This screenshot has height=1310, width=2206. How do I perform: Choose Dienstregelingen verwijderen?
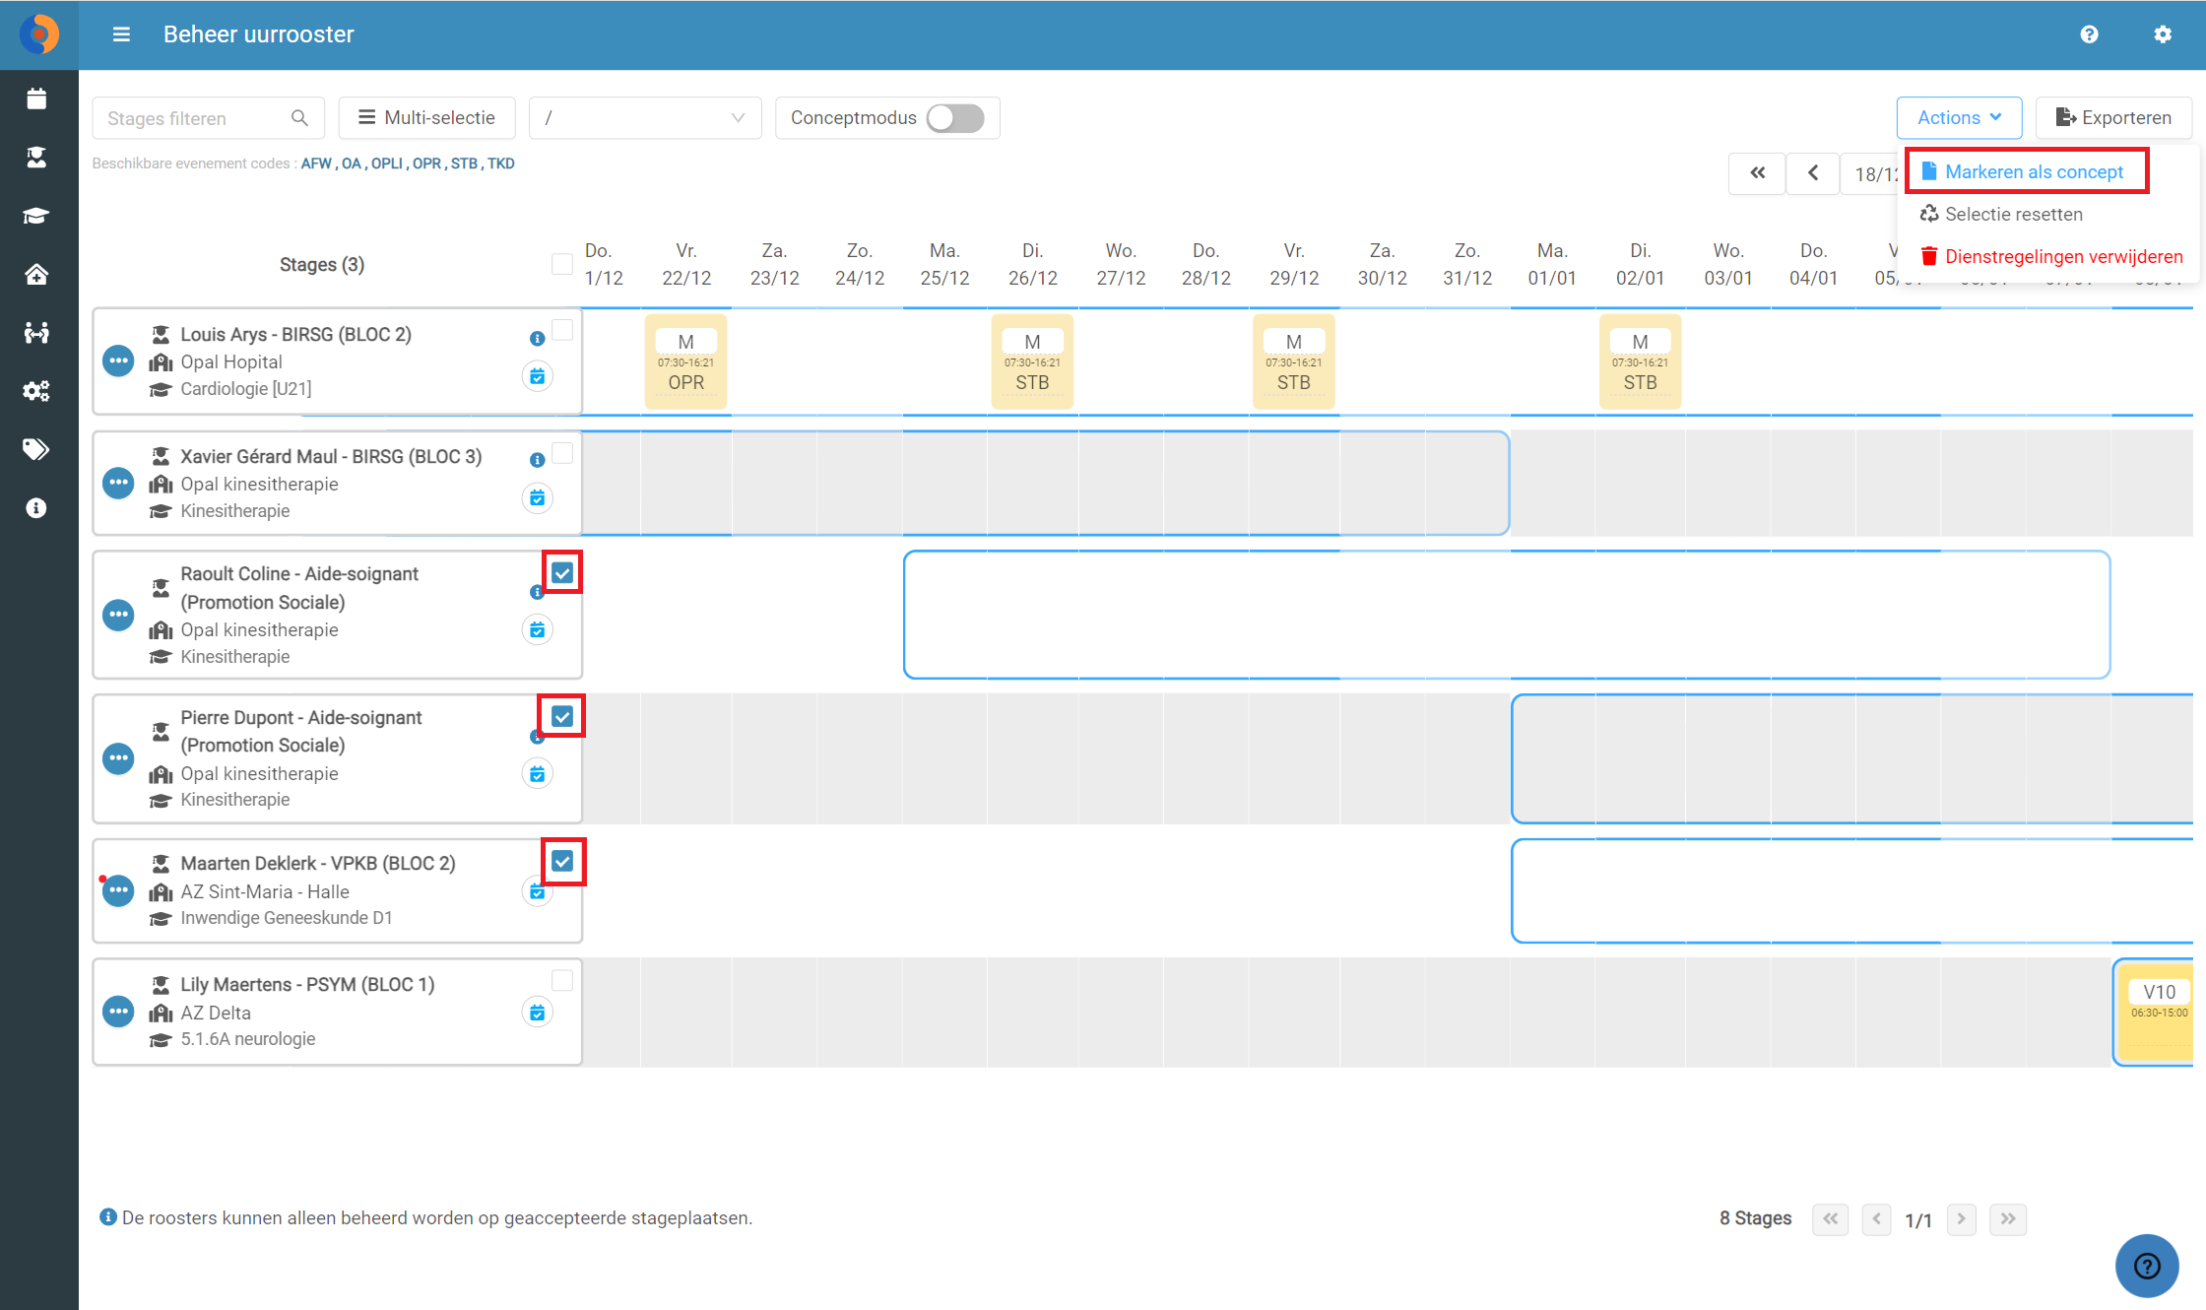pos(2052,256)
